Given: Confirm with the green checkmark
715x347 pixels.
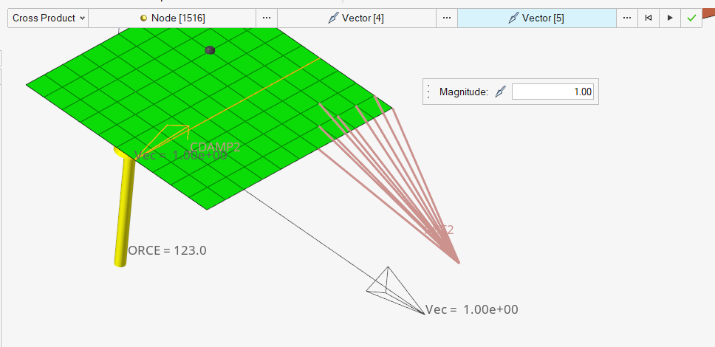Looking at the screenshot, I should pos(691,18).
